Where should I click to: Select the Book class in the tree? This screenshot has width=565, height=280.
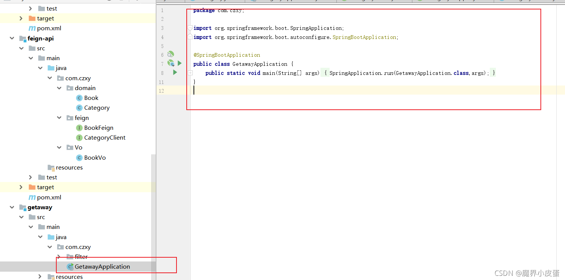(x=91, y=98)
